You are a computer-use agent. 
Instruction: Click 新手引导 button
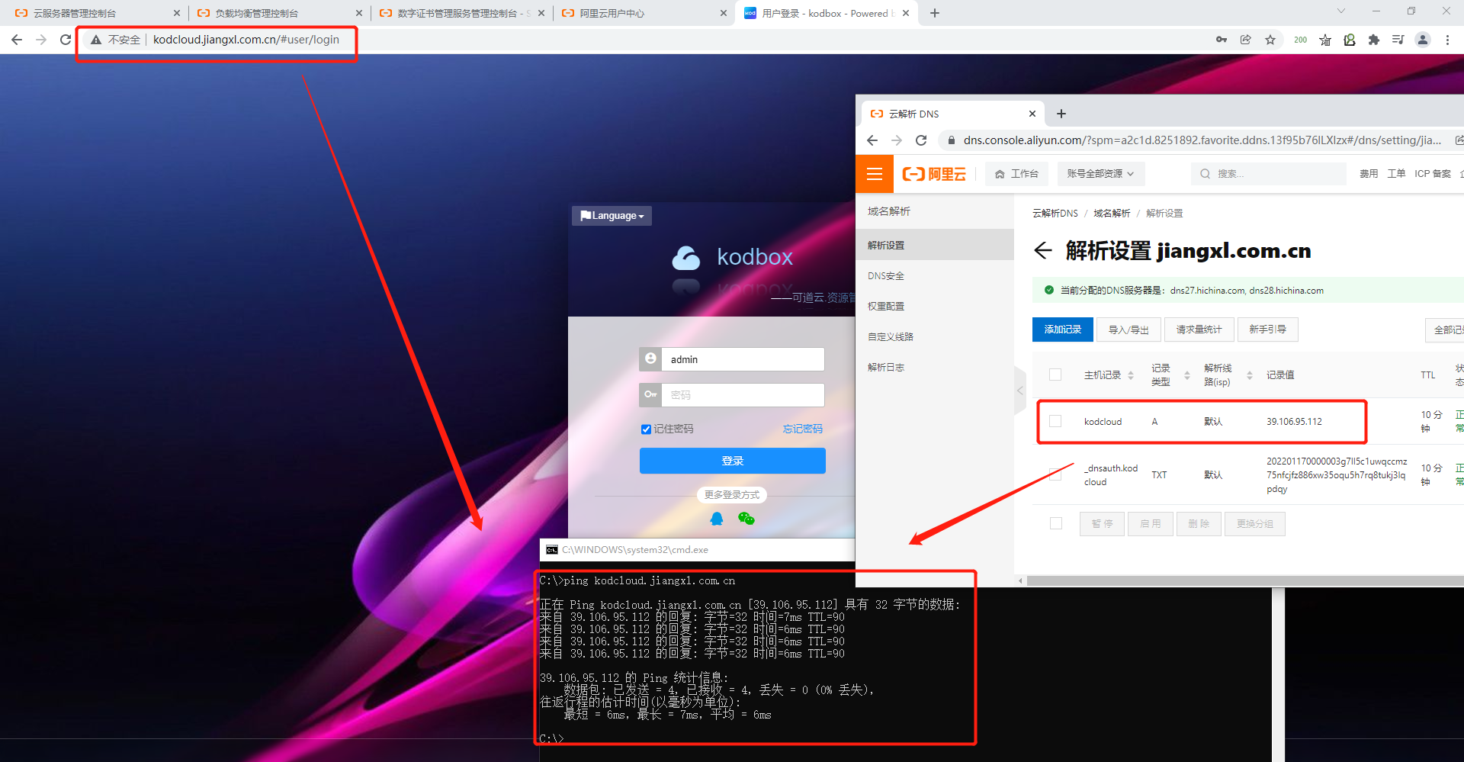pyautogui.click(x=1267, y=330)
